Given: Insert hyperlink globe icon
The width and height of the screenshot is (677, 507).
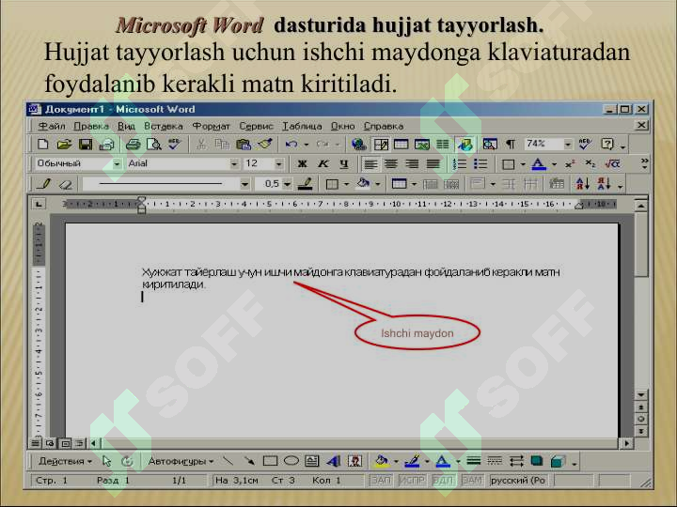Looking at the screenshot, I should (x=358, y=145).
